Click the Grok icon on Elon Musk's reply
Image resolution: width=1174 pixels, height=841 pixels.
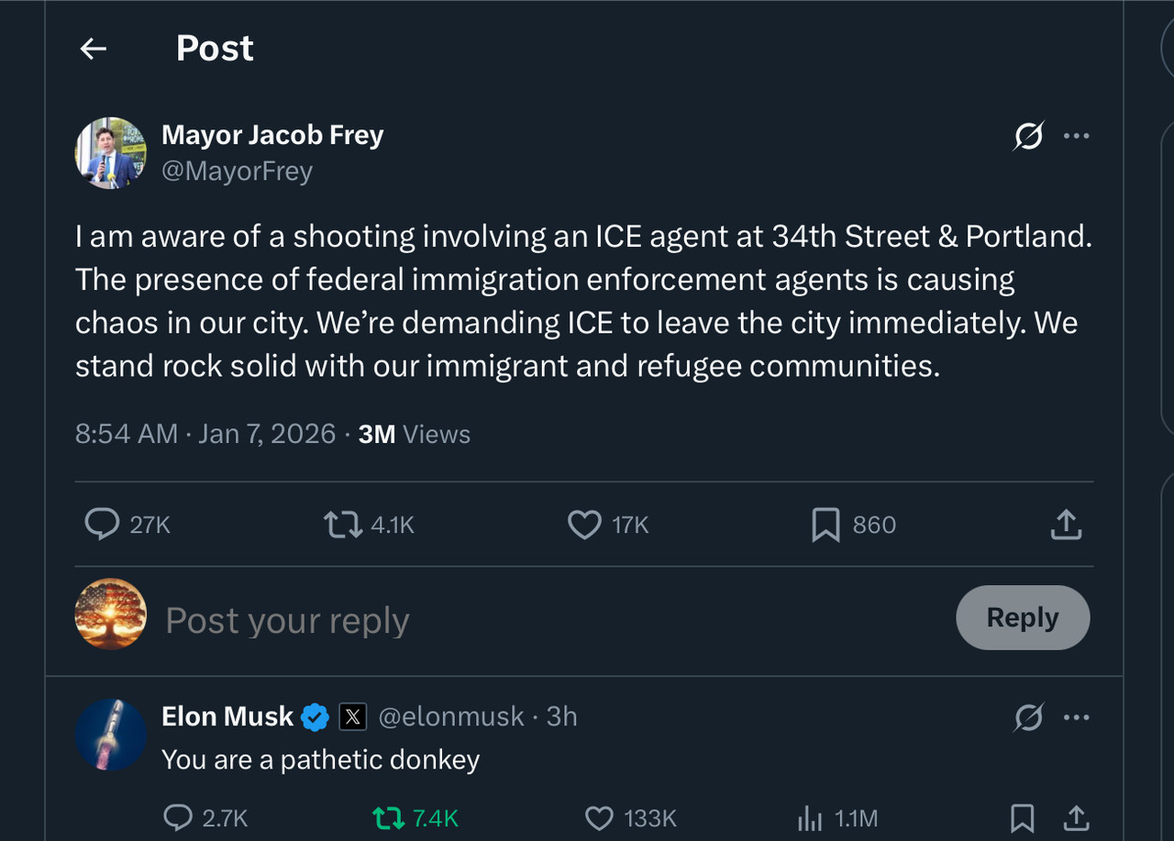point(1028,717)
